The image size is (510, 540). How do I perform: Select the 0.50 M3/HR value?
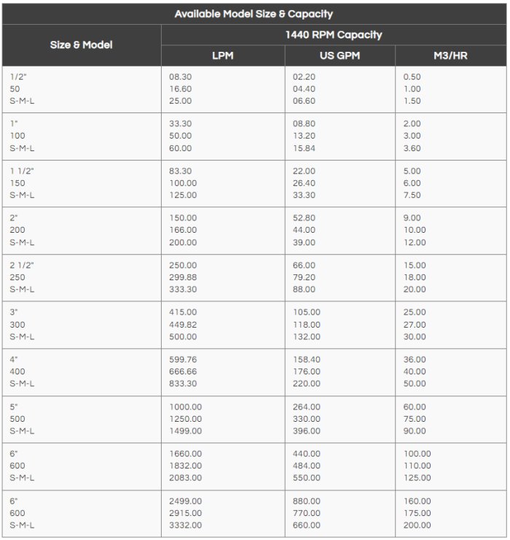[412, 77]
